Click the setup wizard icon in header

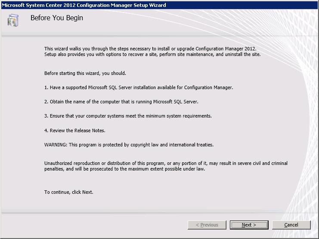(13, 20)
